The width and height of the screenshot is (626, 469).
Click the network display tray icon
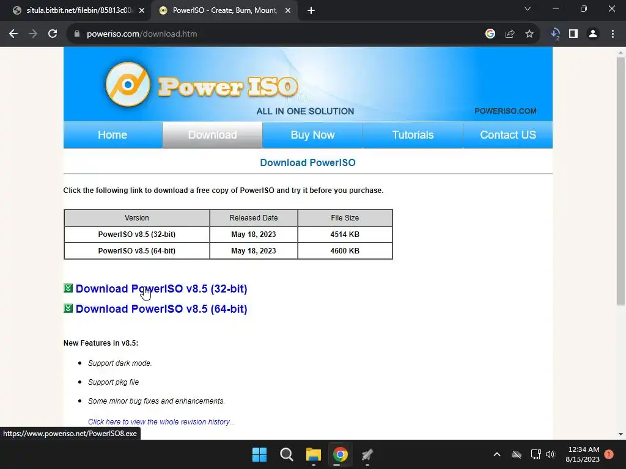(536, 454)
